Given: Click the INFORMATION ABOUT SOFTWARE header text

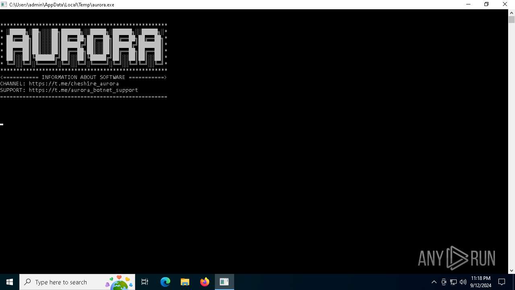Looking at the screenshot, I should point(83,77).
